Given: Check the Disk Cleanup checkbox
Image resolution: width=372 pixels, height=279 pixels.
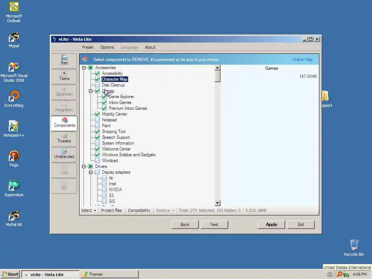Looking at the screenshot, I should point(97,85).
